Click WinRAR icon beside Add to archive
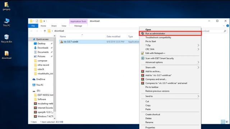The width and height of the screenshot is (230, 129). 143,71
